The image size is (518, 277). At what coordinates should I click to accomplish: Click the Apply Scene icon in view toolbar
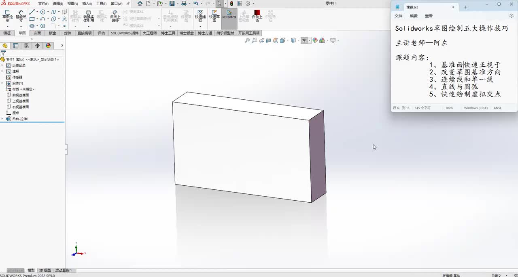pyautogui.click(x=322, y=40)
